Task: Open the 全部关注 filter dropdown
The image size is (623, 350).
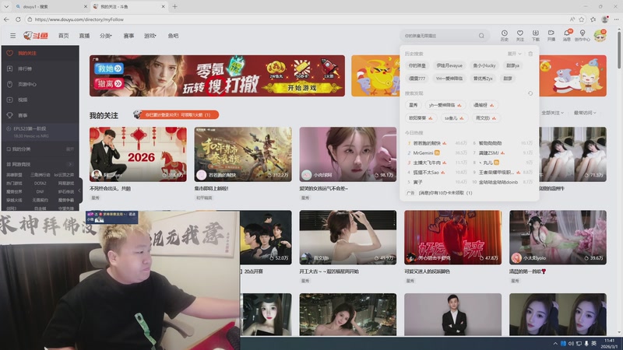Action: click(x=552, y=113)
